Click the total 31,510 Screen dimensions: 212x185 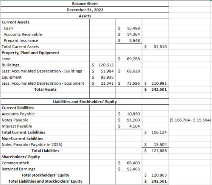coord(160,47)
